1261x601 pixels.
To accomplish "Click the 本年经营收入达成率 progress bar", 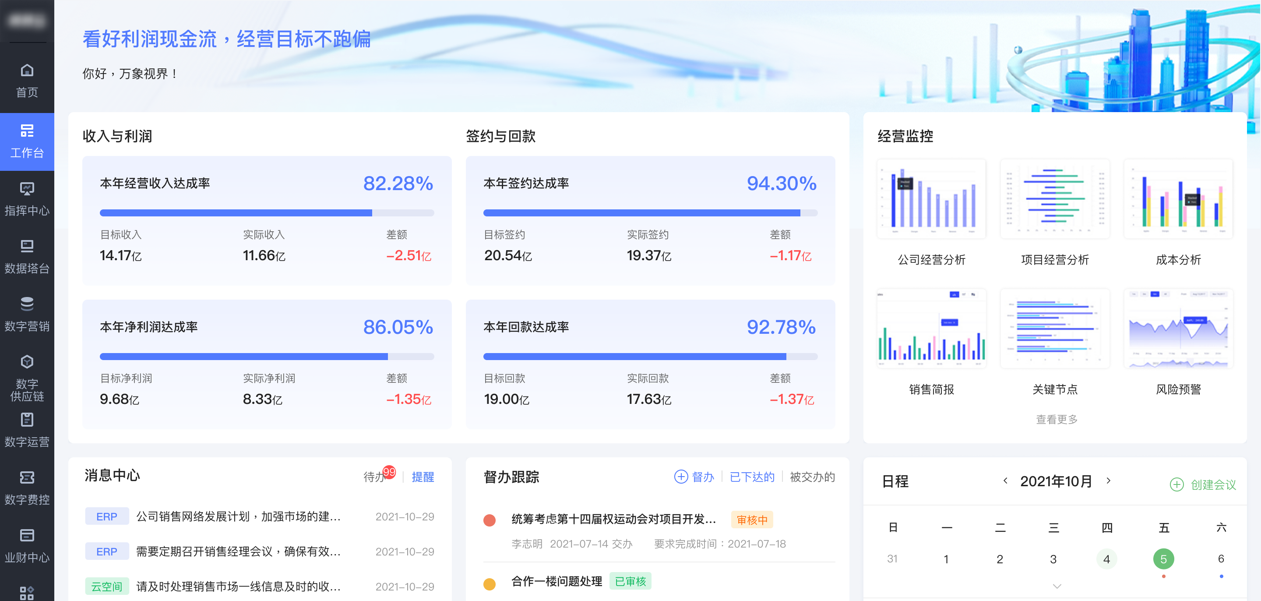I will click(267, 212).
